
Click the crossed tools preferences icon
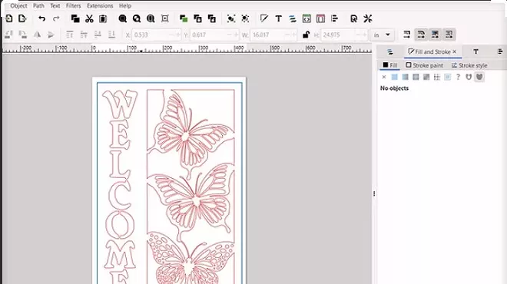point(368,18)
